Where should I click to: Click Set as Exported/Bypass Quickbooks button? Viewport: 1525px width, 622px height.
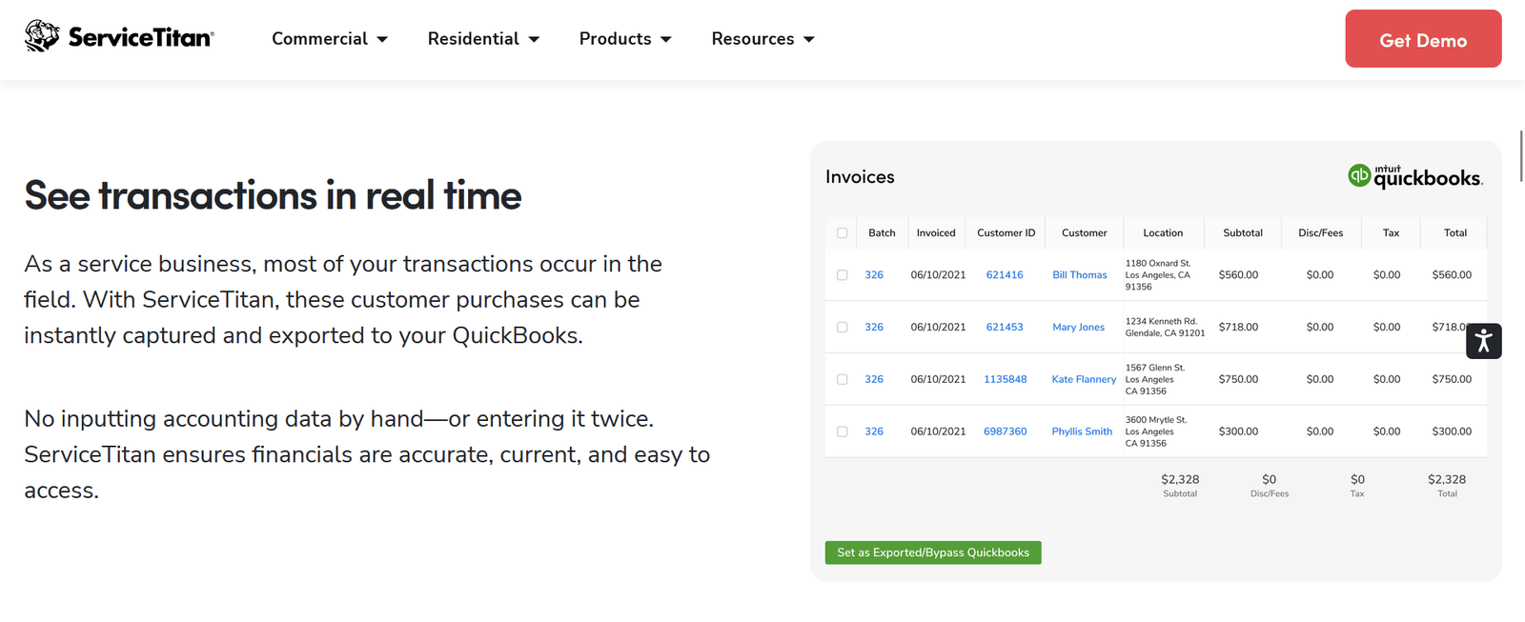tap(933, 552)
